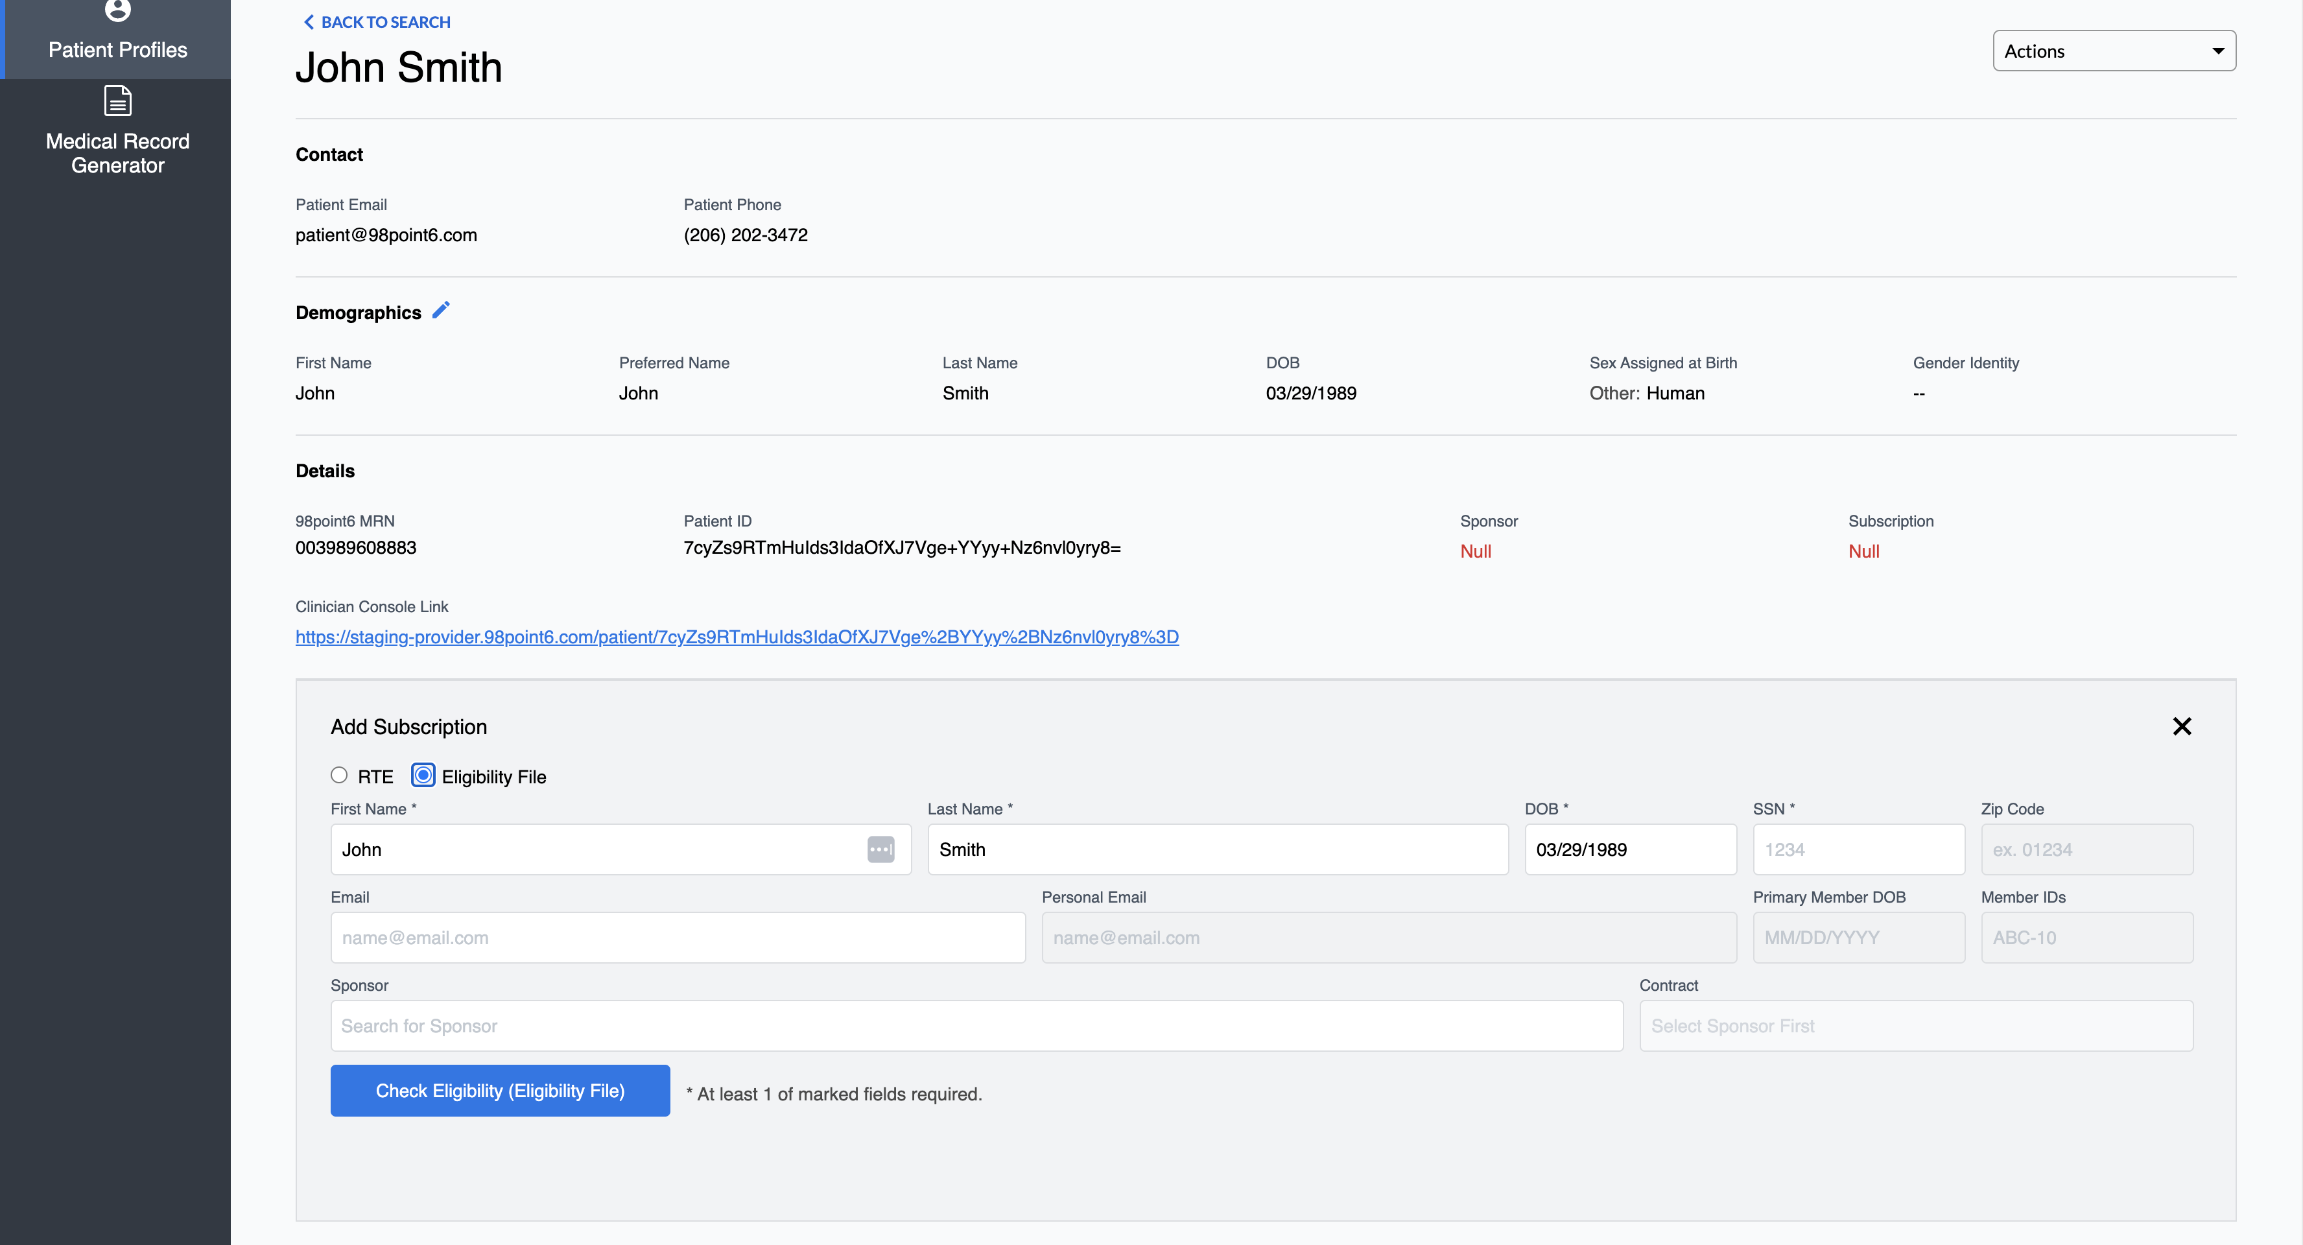Click the Medical Record Generator document icon

[x=118, y=100]
